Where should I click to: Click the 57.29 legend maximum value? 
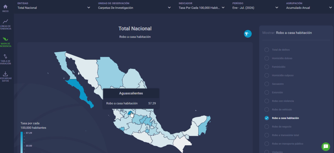[x=29, y=133]
